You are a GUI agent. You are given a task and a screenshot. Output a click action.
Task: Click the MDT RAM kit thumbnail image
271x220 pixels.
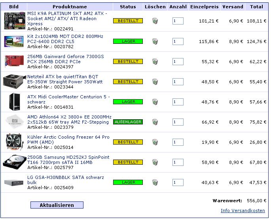14,41
